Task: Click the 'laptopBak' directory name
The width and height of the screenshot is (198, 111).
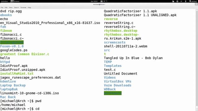Action: coord(9,89)
